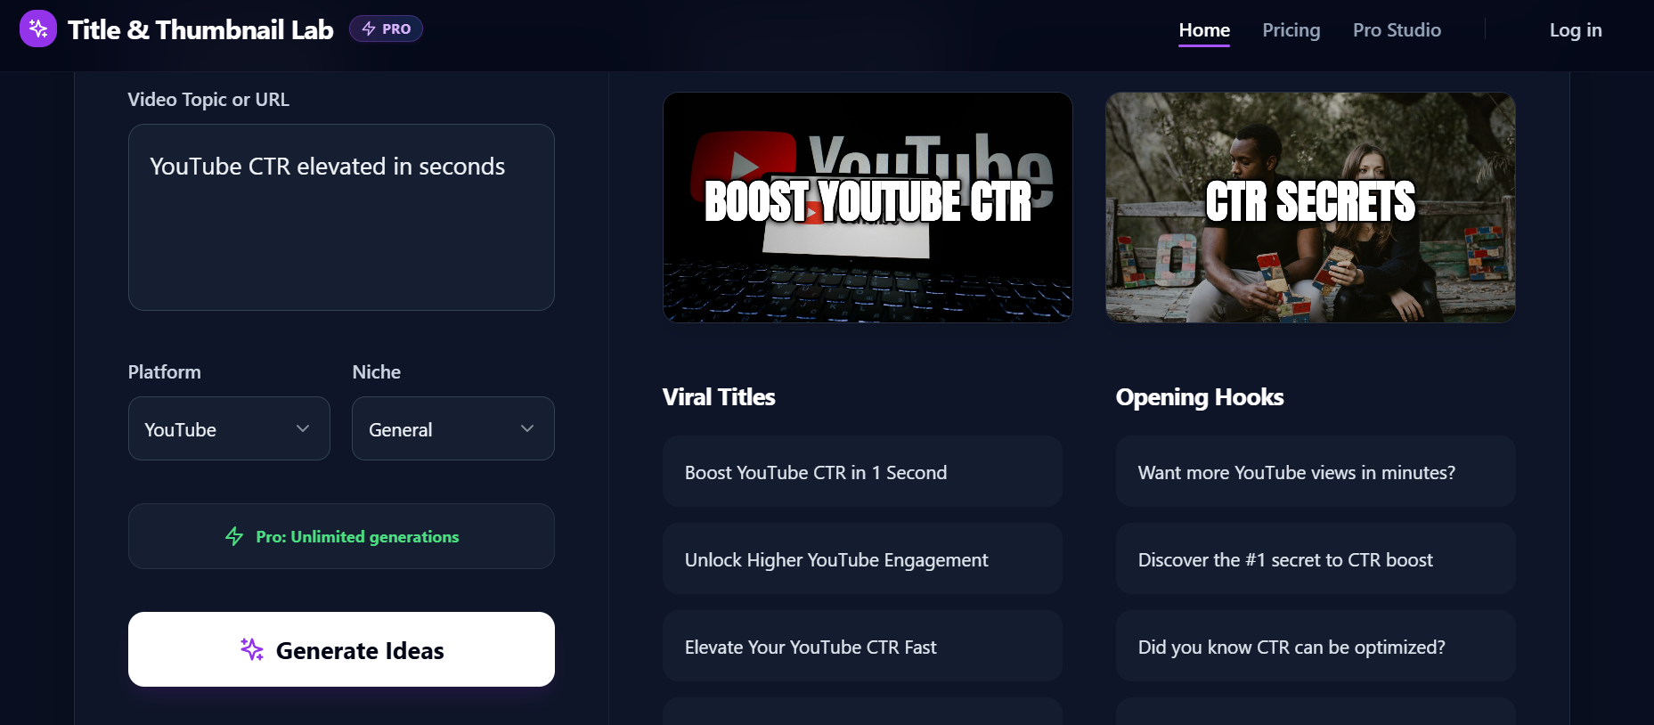
Task: Select the BOOST YOUTUBE CTR thumbnail
Action: (868, 208)
